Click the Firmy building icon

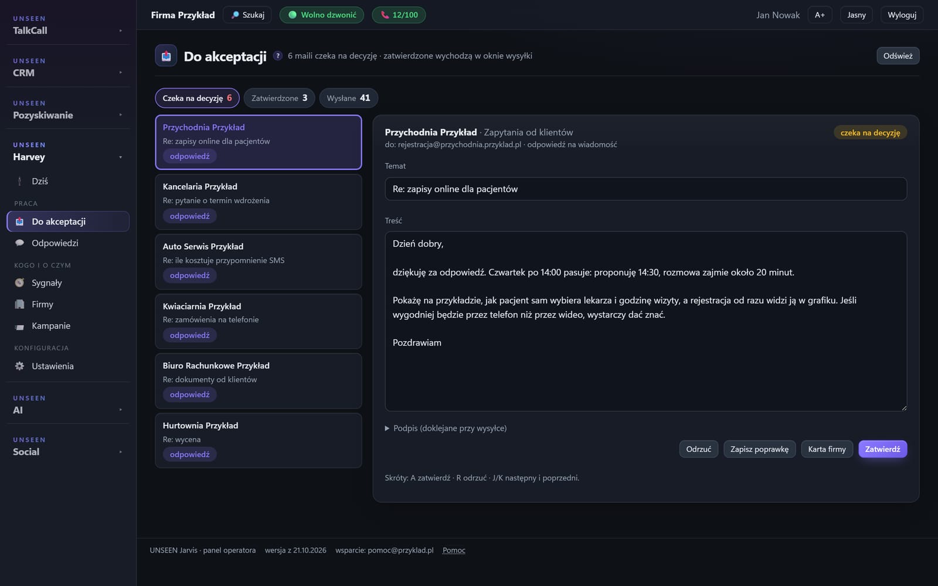coord(20,304)
